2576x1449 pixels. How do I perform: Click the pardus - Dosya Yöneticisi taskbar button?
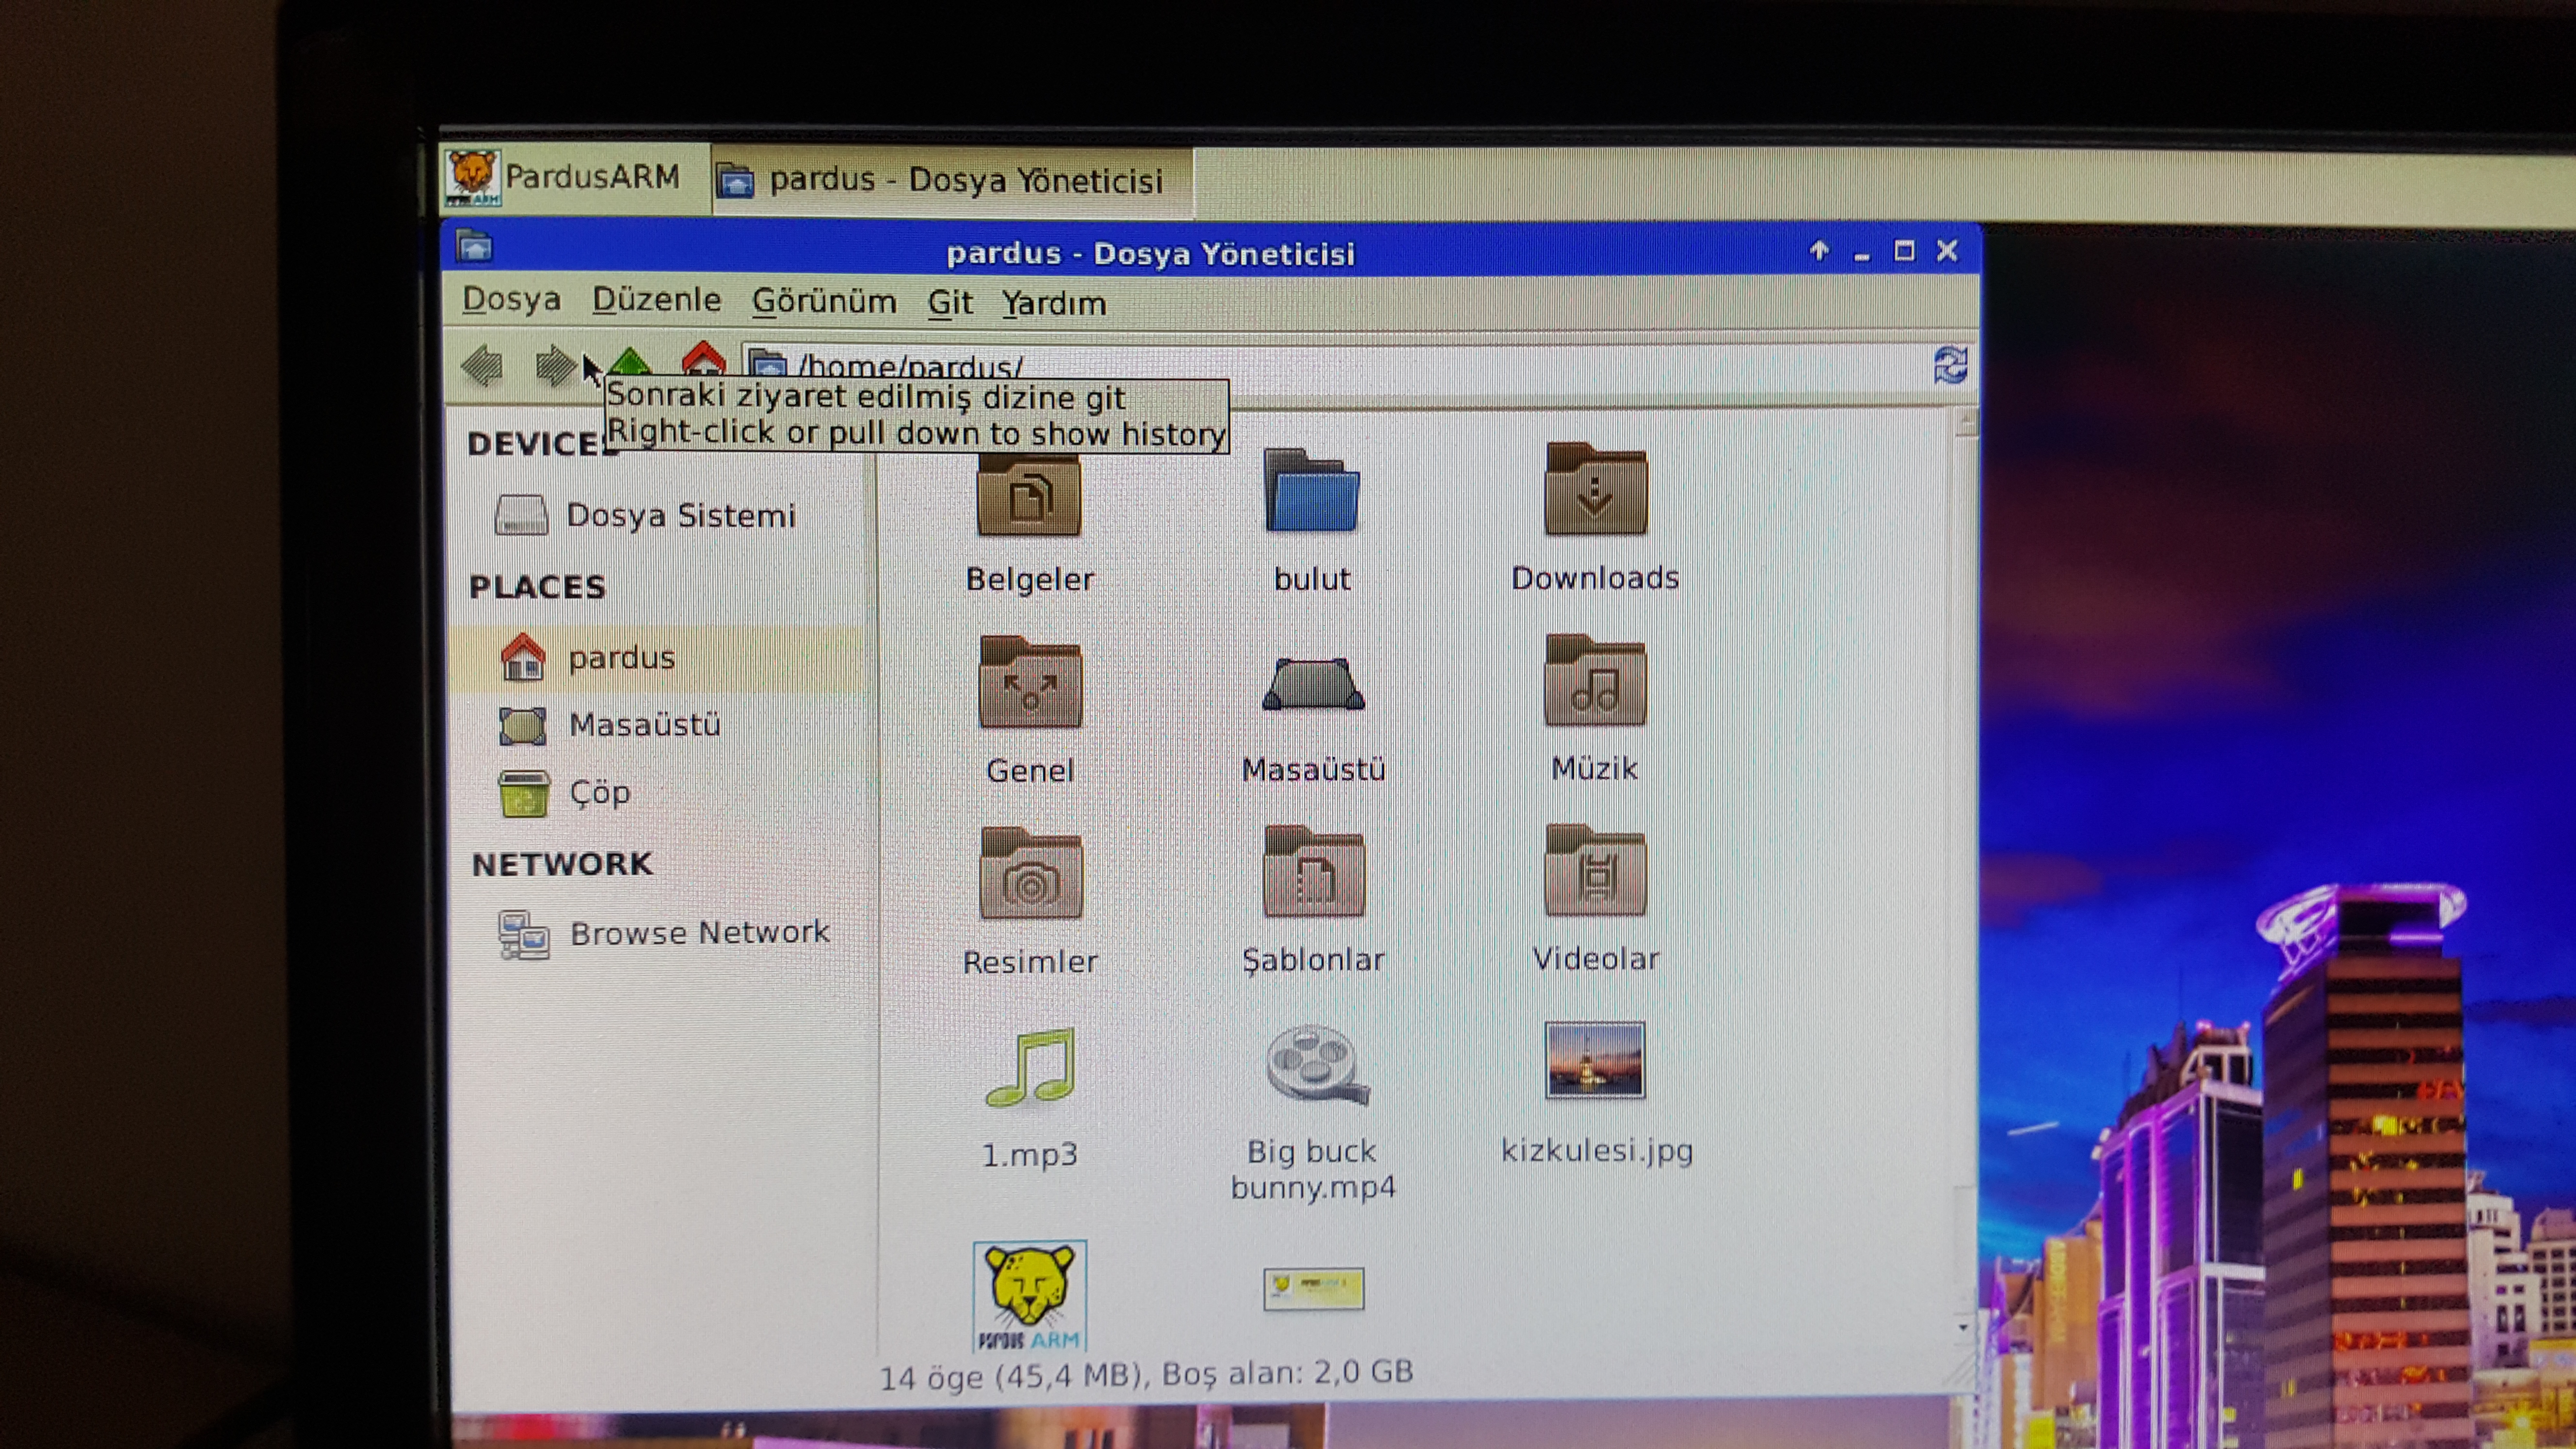pyautogui.click(x=951, y=181)
